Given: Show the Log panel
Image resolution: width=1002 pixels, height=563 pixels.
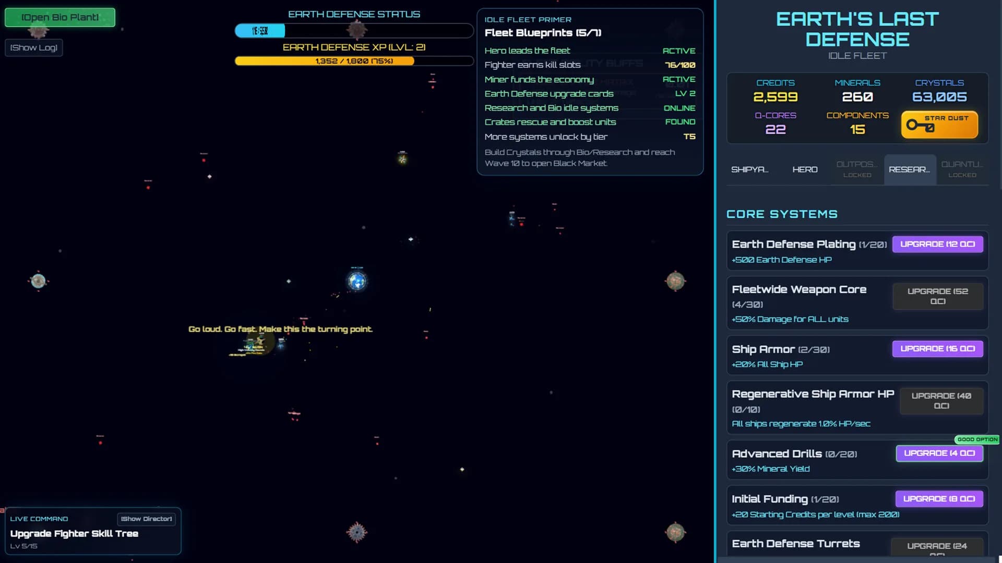Looking at the screenshot, I should coord(34,47).
